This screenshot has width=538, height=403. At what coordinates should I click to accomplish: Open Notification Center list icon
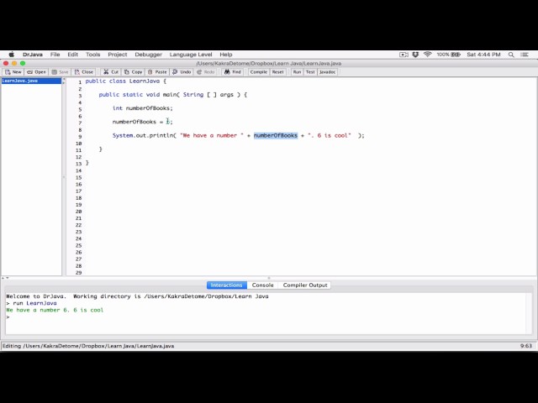pyautogui.click(x=525, y=55)
